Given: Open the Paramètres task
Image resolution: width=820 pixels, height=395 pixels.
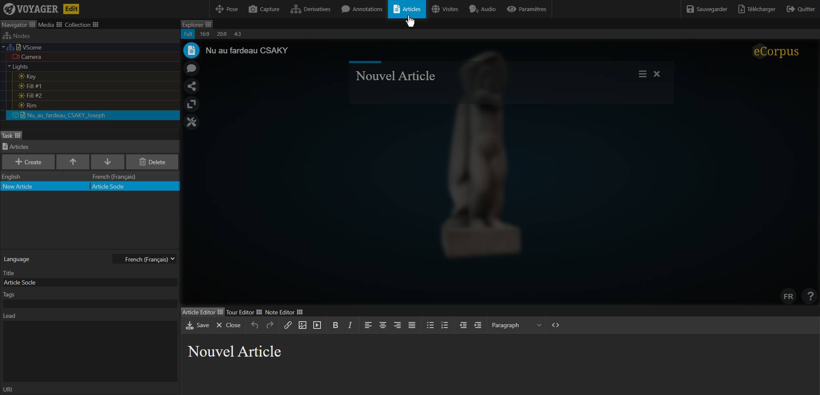Looking at the screenshot, I should tap(526, 9).
